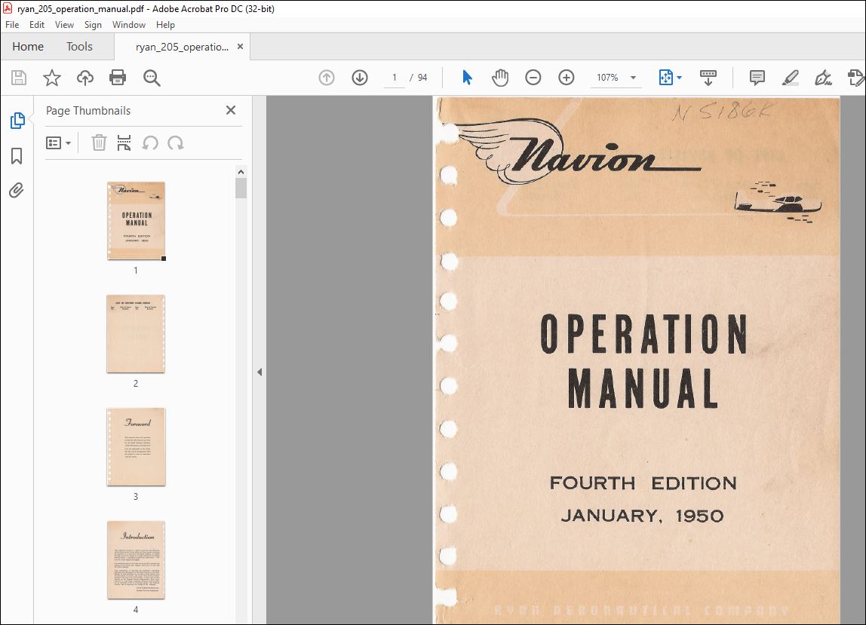Open the View menu

[x=64, y=25]
